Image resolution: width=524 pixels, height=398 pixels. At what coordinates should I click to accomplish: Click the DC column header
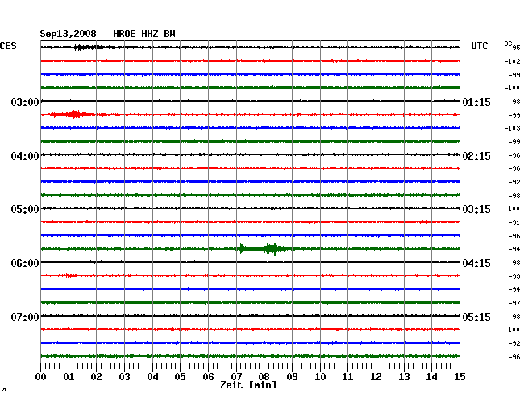(509, 44)
